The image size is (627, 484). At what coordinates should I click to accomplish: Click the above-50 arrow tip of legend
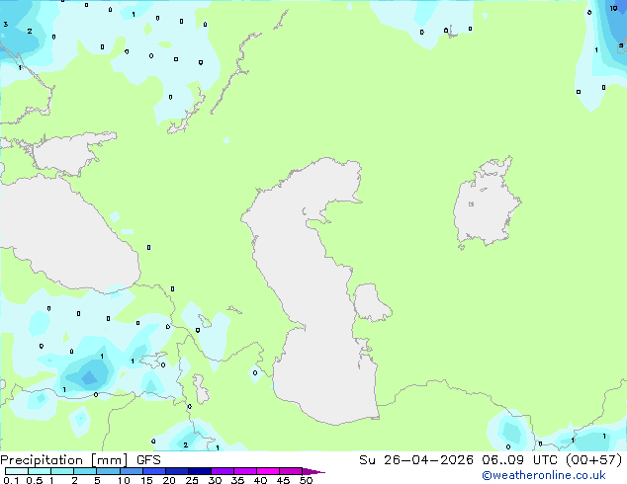[x=313, y=471]
